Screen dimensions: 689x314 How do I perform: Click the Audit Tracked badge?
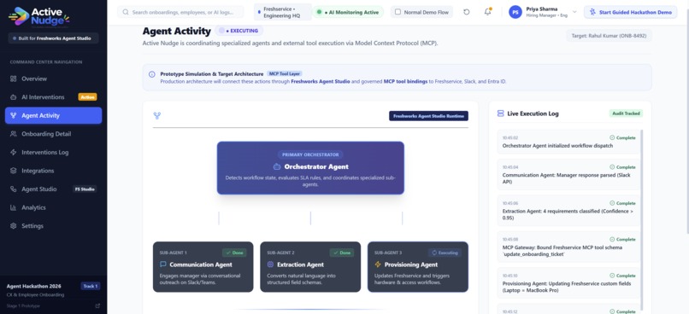pos(626,113)
